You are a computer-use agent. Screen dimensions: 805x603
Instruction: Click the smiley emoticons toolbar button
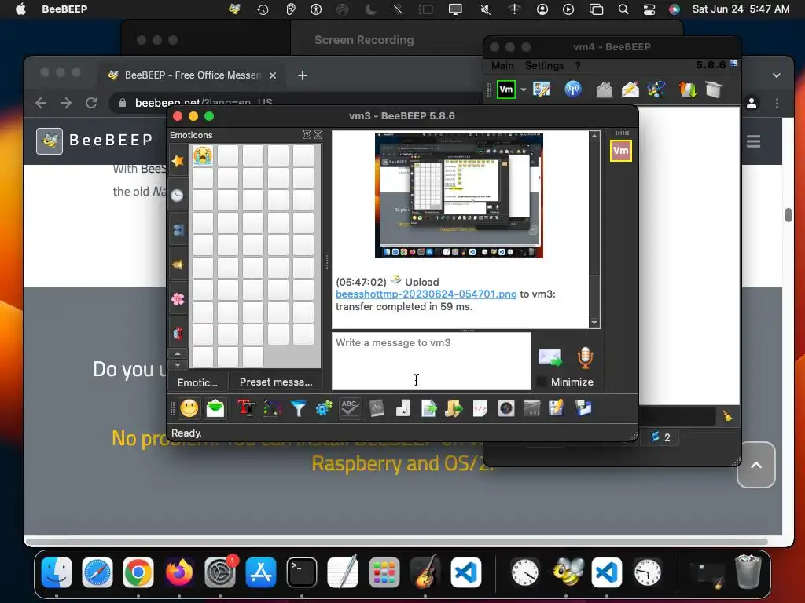point(189,408)
